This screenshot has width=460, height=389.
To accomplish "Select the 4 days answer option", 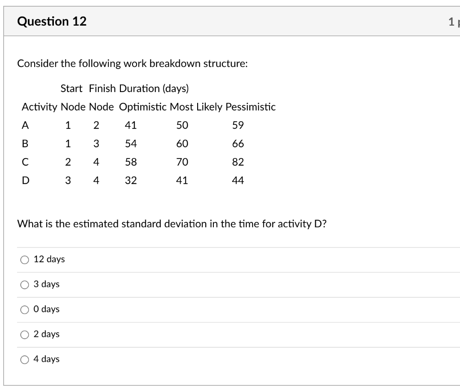I will pos(24,359).
